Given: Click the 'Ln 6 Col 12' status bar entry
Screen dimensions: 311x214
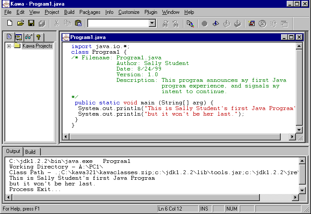Looking at the screenshot, I should [178, 209].
